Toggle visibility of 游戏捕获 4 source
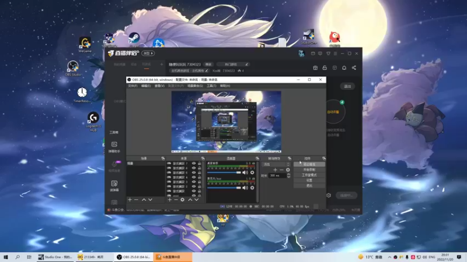Image resolution: width=467 pixels, height=262 pixels. [194, 177]
